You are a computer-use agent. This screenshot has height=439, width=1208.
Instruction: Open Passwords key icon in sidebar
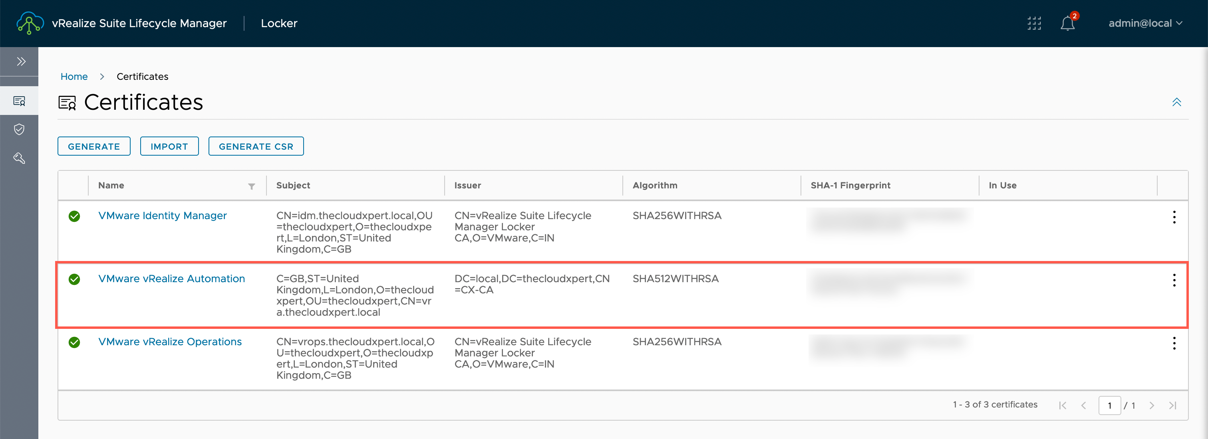(x=19, y=158)
